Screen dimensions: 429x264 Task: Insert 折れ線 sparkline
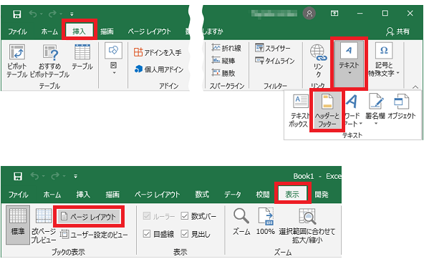click(226, 48)
